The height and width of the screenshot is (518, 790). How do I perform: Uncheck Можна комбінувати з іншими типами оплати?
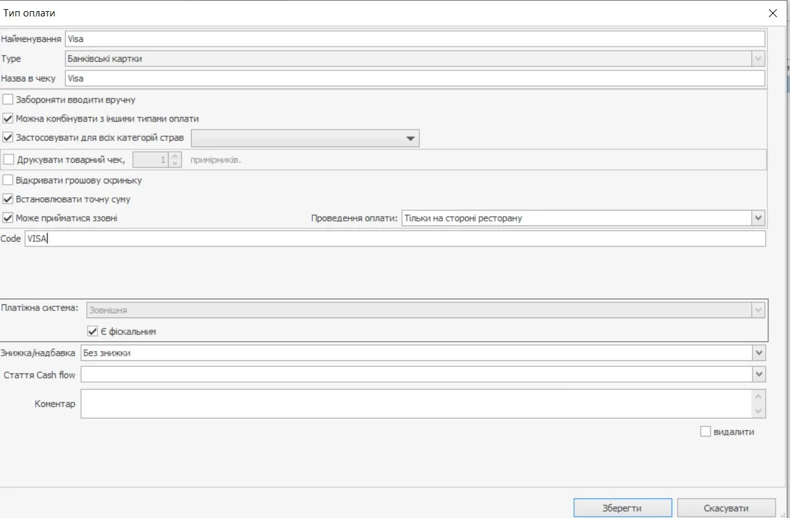[8, 119]
